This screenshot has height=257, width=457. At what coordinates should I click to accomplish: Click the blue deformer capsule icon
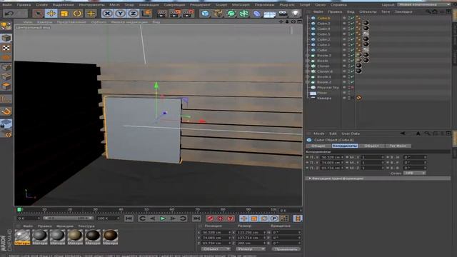pos(256,14)
